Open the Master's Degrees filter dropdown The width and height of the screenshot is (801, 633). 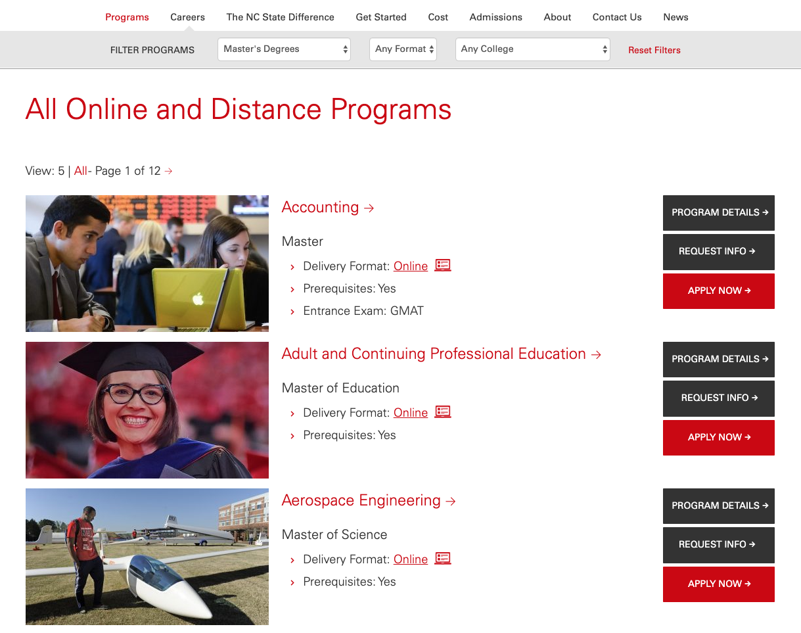tap(284, 49)
